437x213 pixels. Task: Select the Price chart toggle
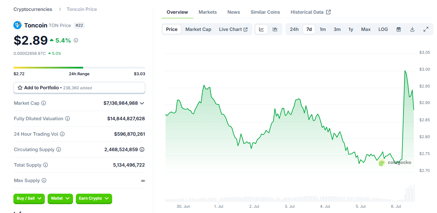(x=172, y=29)
